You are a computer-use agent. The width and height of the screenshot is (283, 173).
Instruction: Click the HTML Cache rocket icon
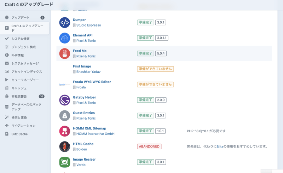(x=65, y=146)
